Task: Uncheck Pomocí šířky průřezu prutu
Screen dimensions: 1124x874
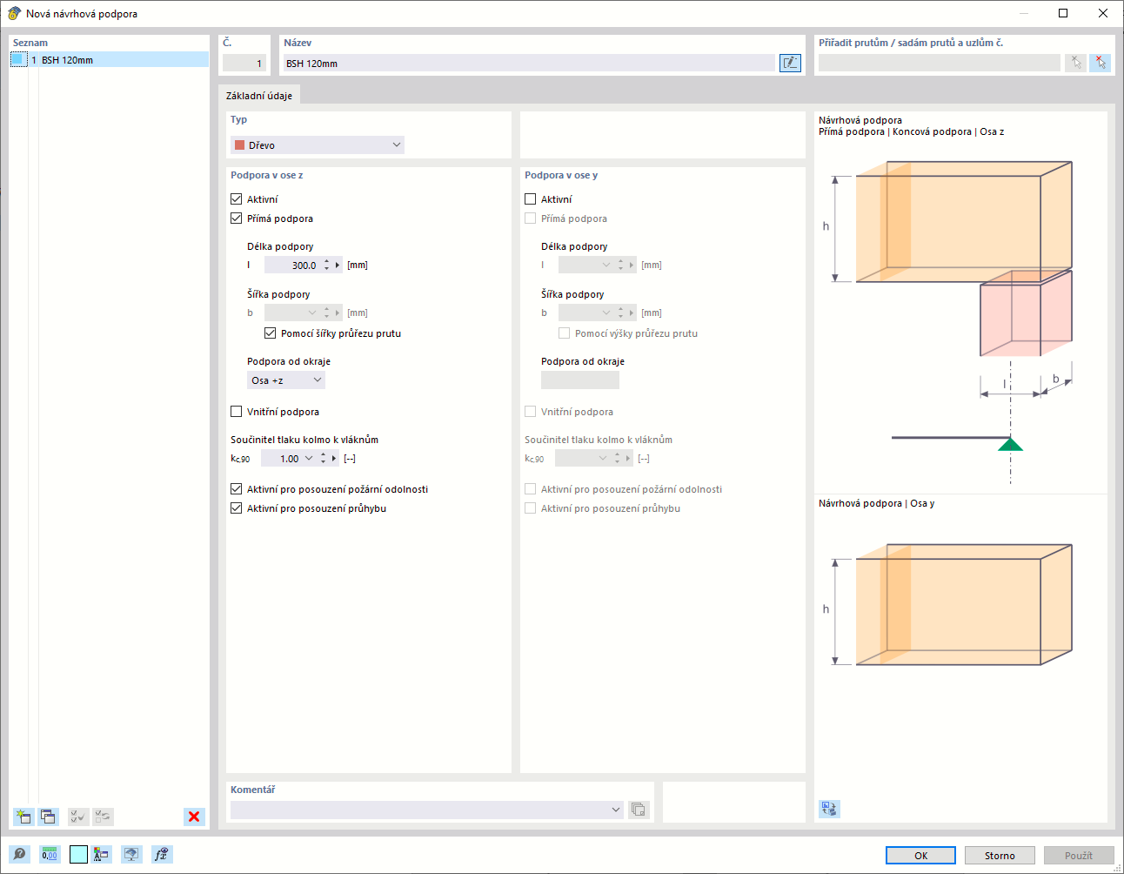Action: tap(271, 333)
